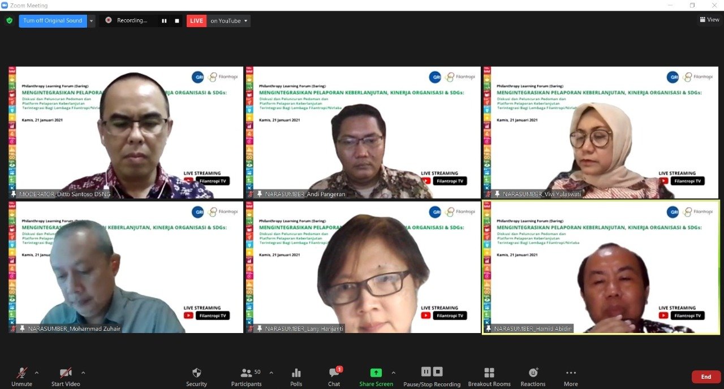
Task: Start Video camera toggle
Action: [x=66, y=373]
